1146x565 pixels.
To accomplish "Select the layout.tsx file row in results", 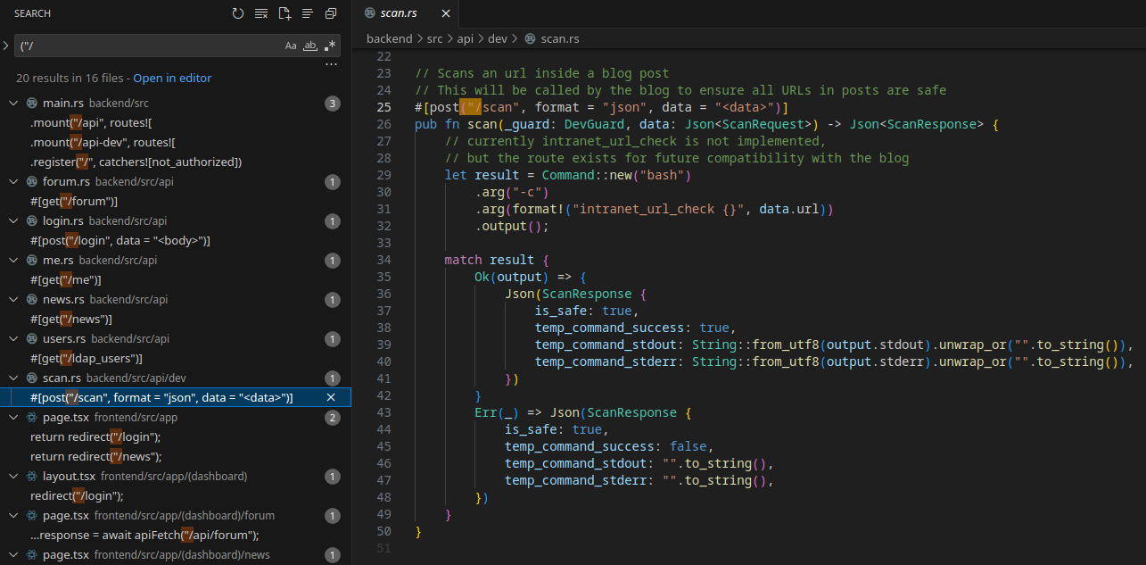I will tap(176, 477).
